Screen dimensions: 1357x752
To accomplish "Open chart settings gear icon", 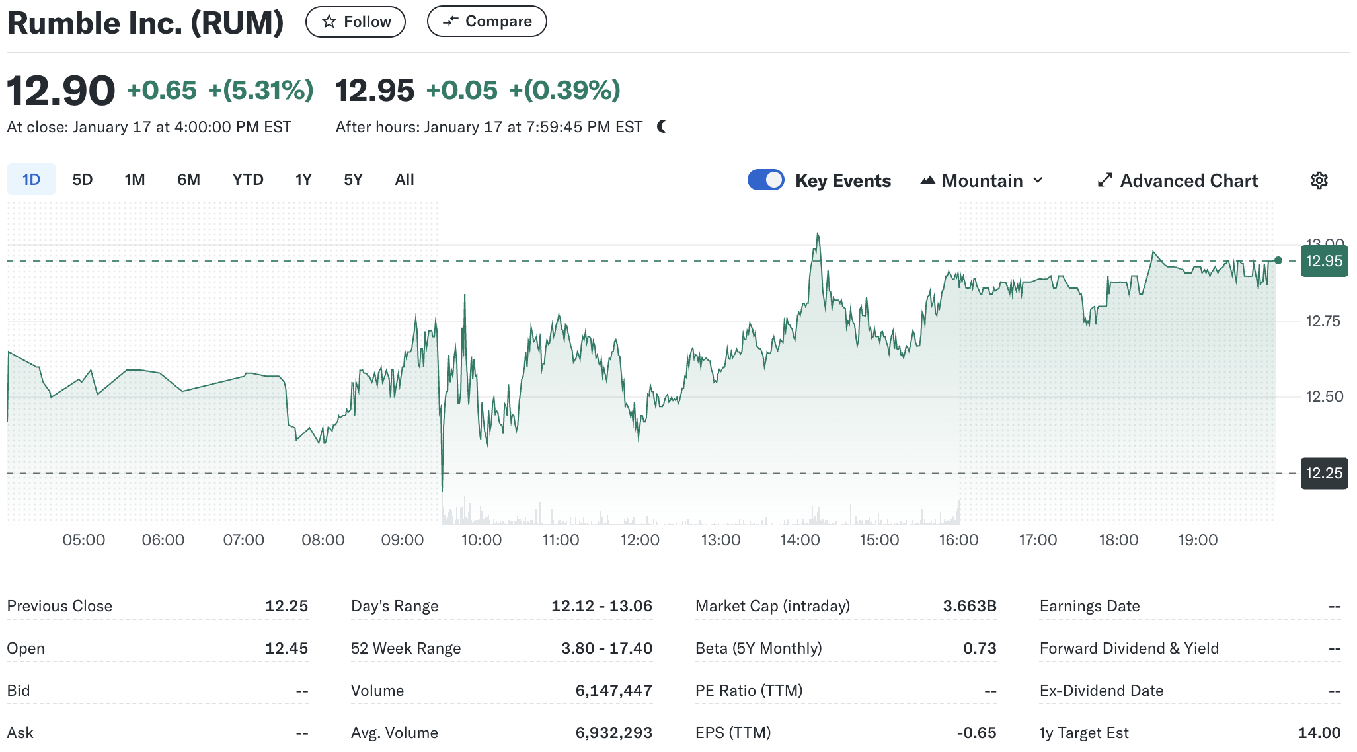I will [x=1319, y=180].
